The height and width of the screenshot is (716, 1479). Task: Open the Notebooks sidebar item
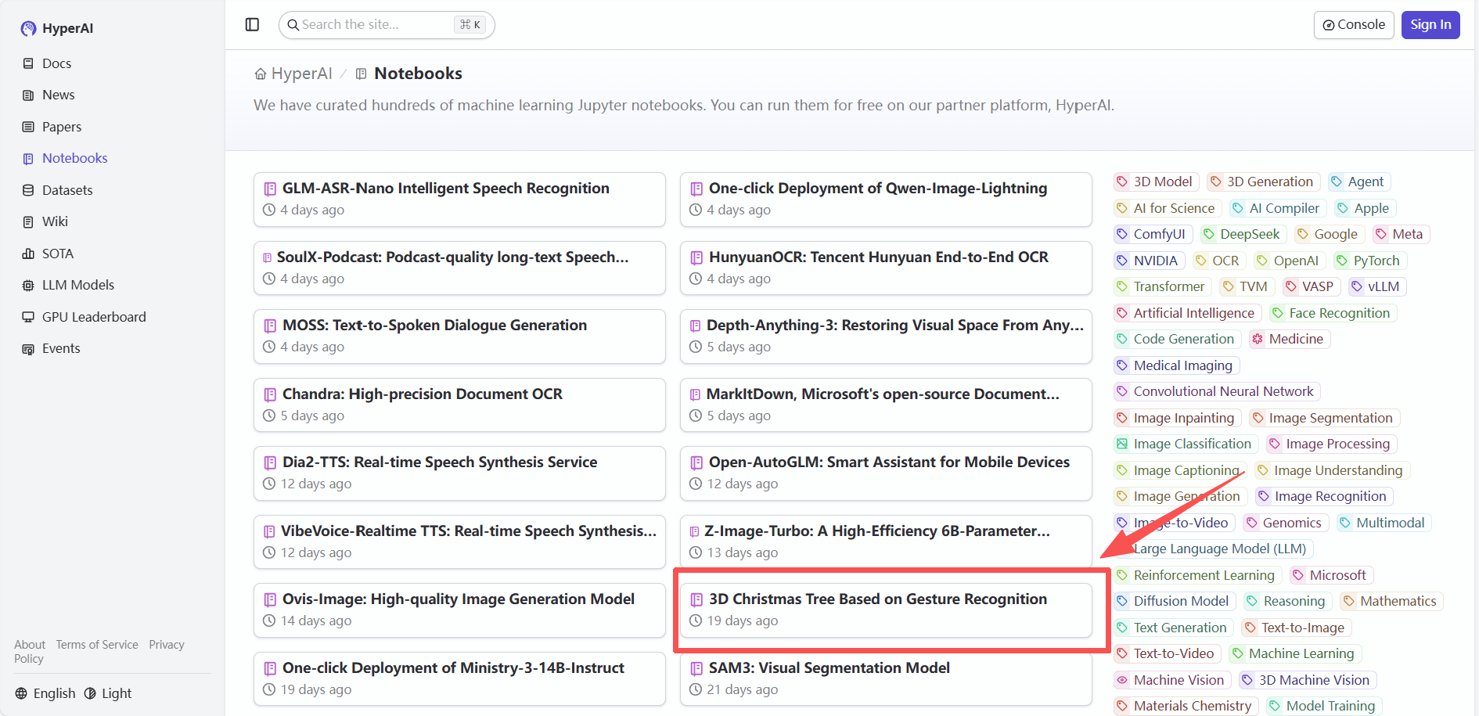pyautogui.click(x=74, y=158)
